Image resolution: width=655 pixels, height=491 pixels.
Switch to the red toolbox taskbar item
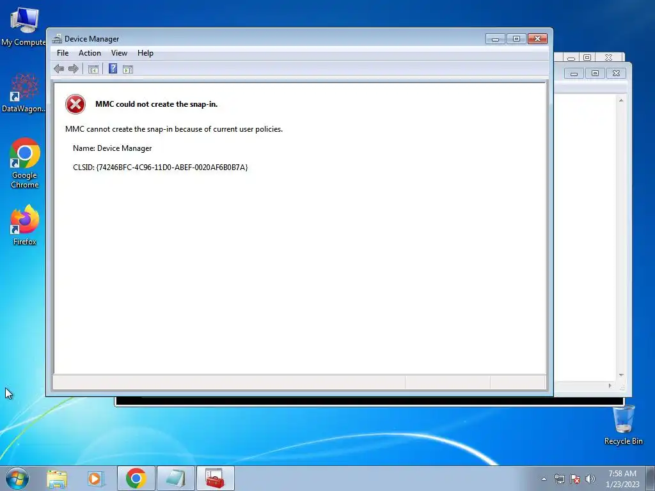pos(216,478)
